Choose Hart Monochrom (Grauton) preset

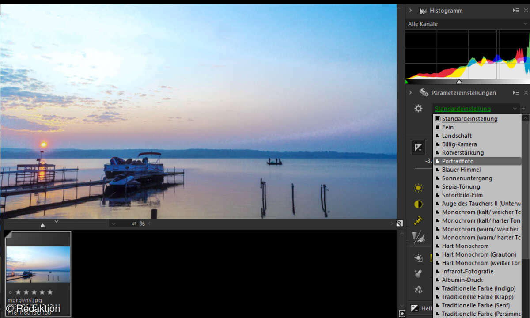[477, 254]
